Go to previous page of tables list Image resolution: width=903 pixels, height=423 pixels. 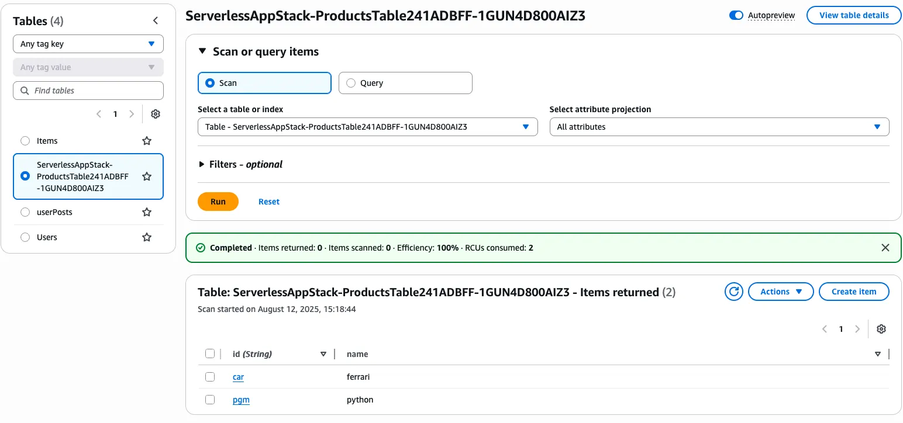99,114
